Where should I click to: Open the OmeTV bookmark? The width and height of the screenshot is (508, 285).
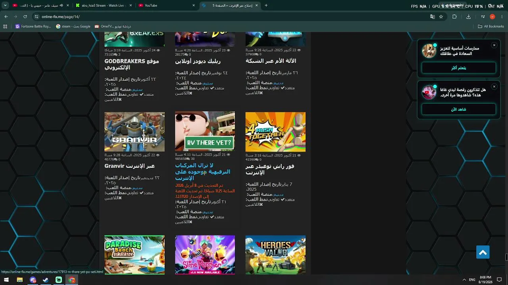112,27
